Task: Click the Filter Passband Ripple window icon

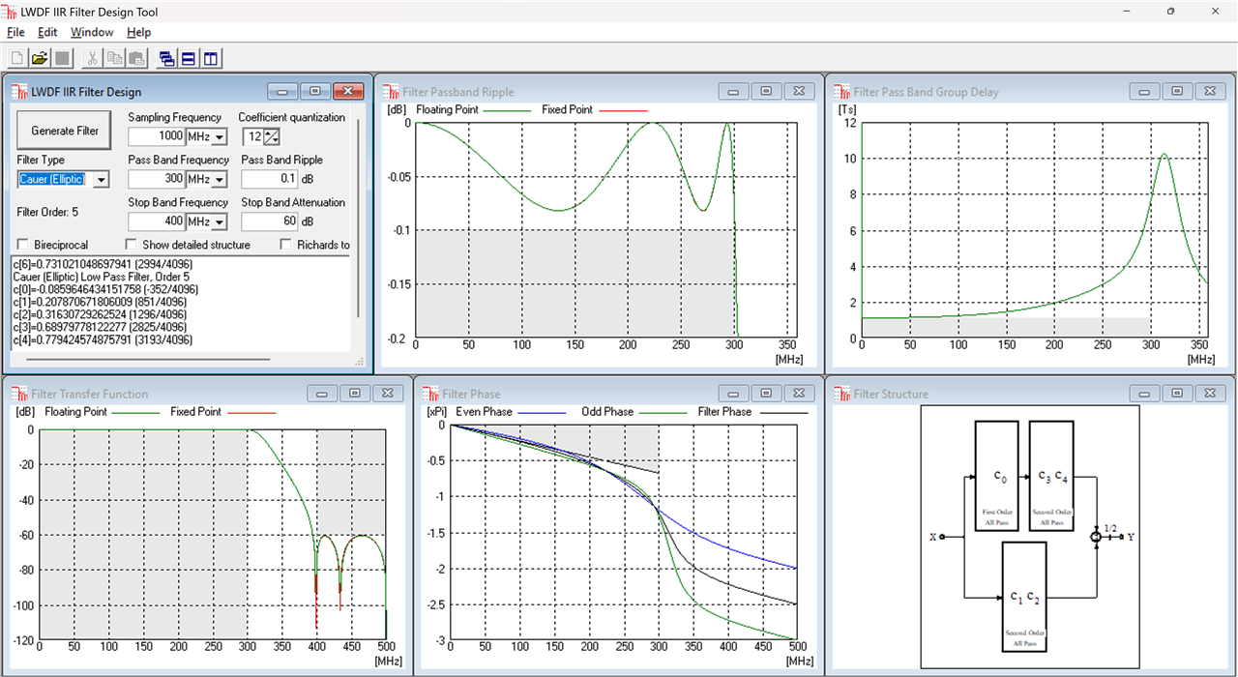Action: (x=391, y=92)
